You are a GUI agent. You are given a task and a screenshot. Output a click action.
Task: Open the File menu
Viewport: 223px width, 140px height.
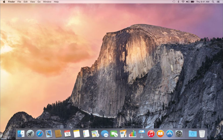pos(19,2)
